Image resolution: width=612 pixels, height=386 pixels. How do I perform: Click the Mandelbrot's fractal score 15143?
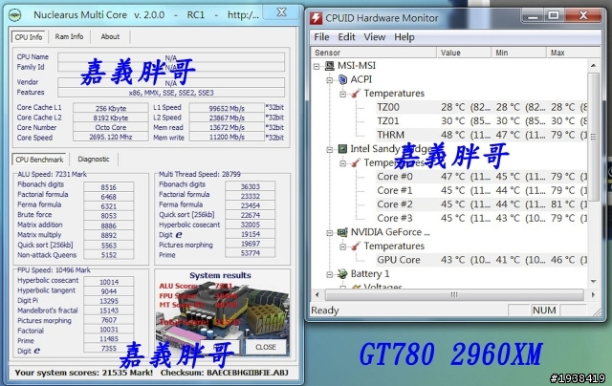pyautogui.click(x=108, y=311)
